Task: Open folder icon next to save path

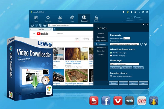Action: [x=145, y=44]
